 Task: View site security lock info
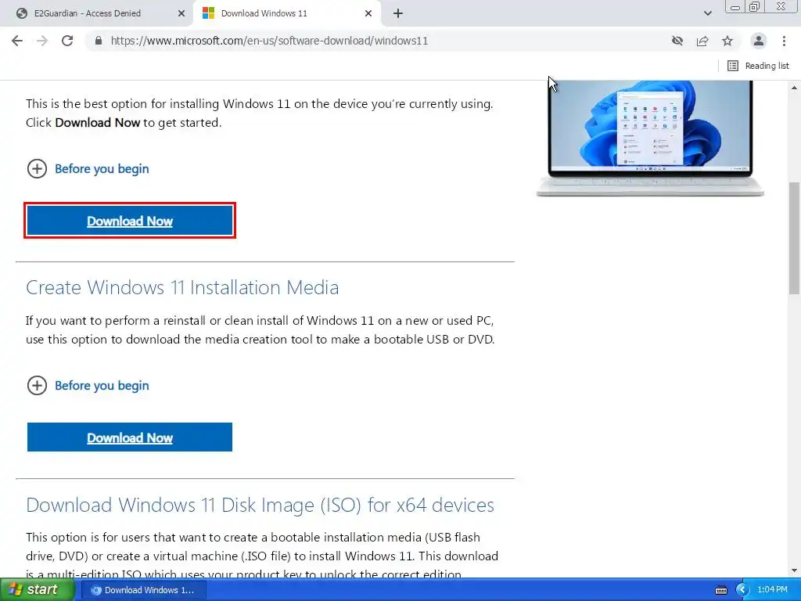(x=99, y=41)
